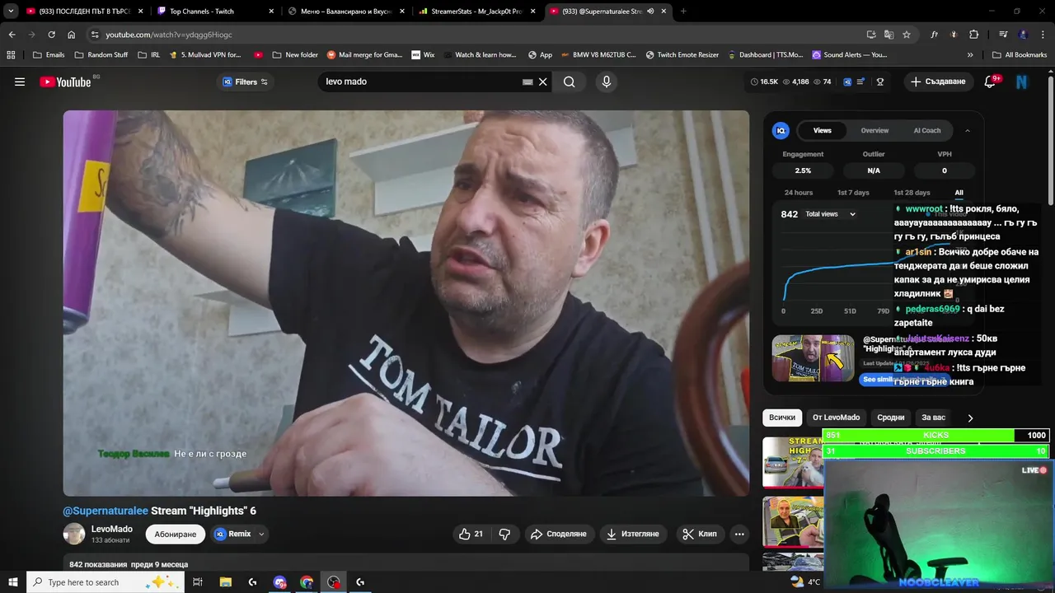This screenshot has width=1055, height=593.
Task: Select the All time range
Action: [959, 193]
